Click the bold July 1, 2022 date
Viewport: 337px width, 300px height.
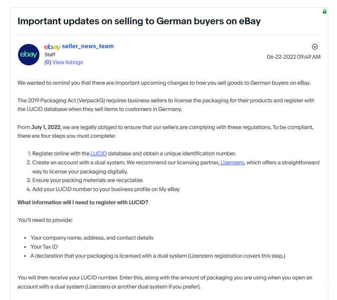(46, 127)
